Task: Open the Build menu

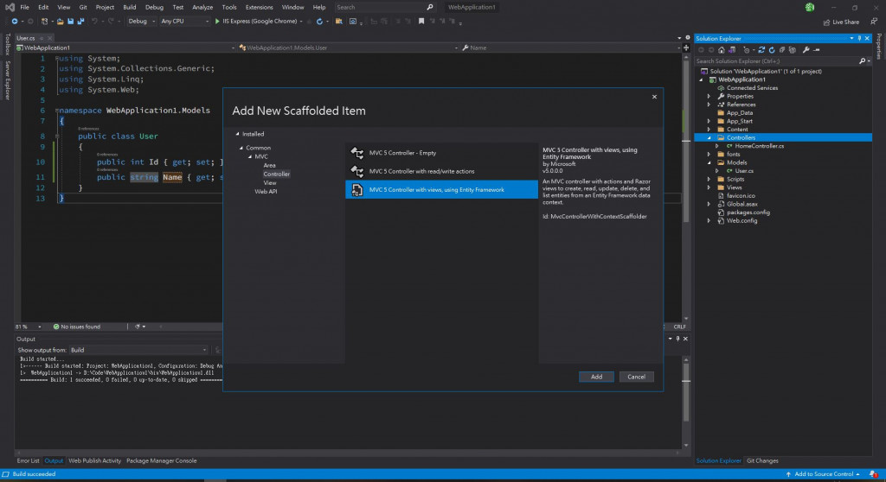Action: [x=130, y=7]
